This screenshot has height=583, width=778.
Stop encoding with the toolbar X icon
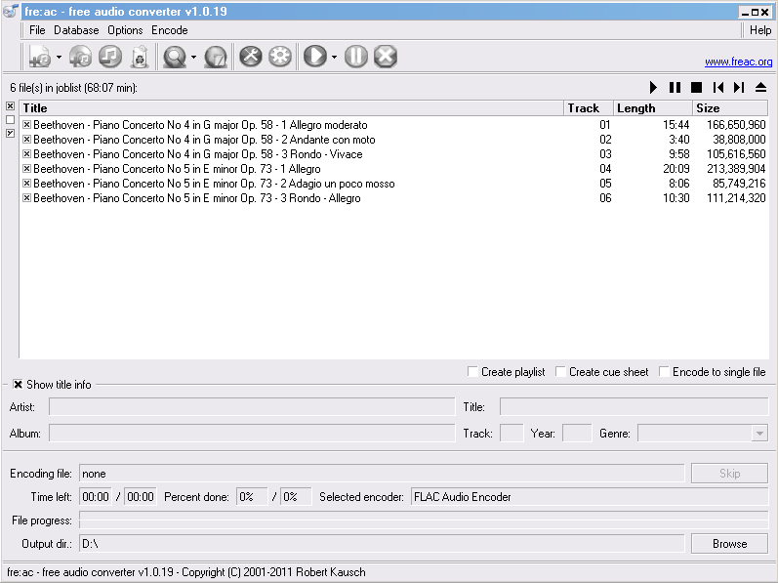(x=386, y=57)
